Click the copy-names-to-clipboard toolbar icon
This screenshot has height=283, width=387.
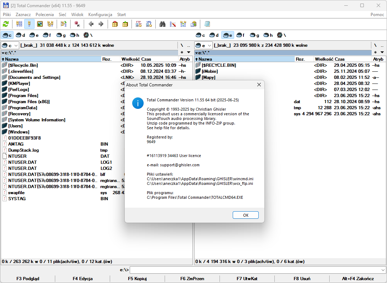pos(193,24)
